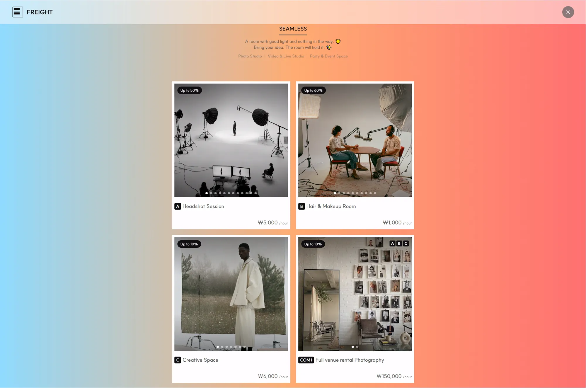Select second carousel dot on Hair & Makeup Room

339,193
